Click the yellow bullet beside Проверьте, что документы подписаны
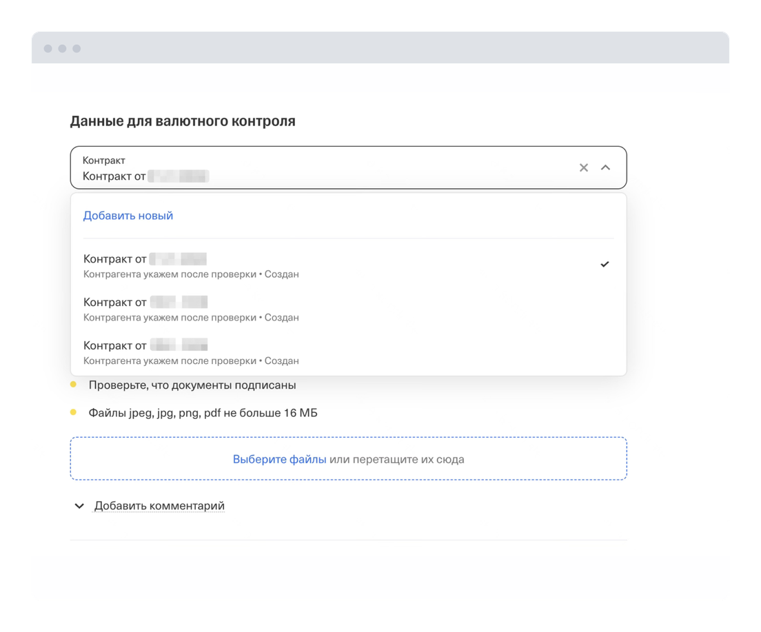The width and height of the screenshot is (761, 632). click(x=74, y=385)
